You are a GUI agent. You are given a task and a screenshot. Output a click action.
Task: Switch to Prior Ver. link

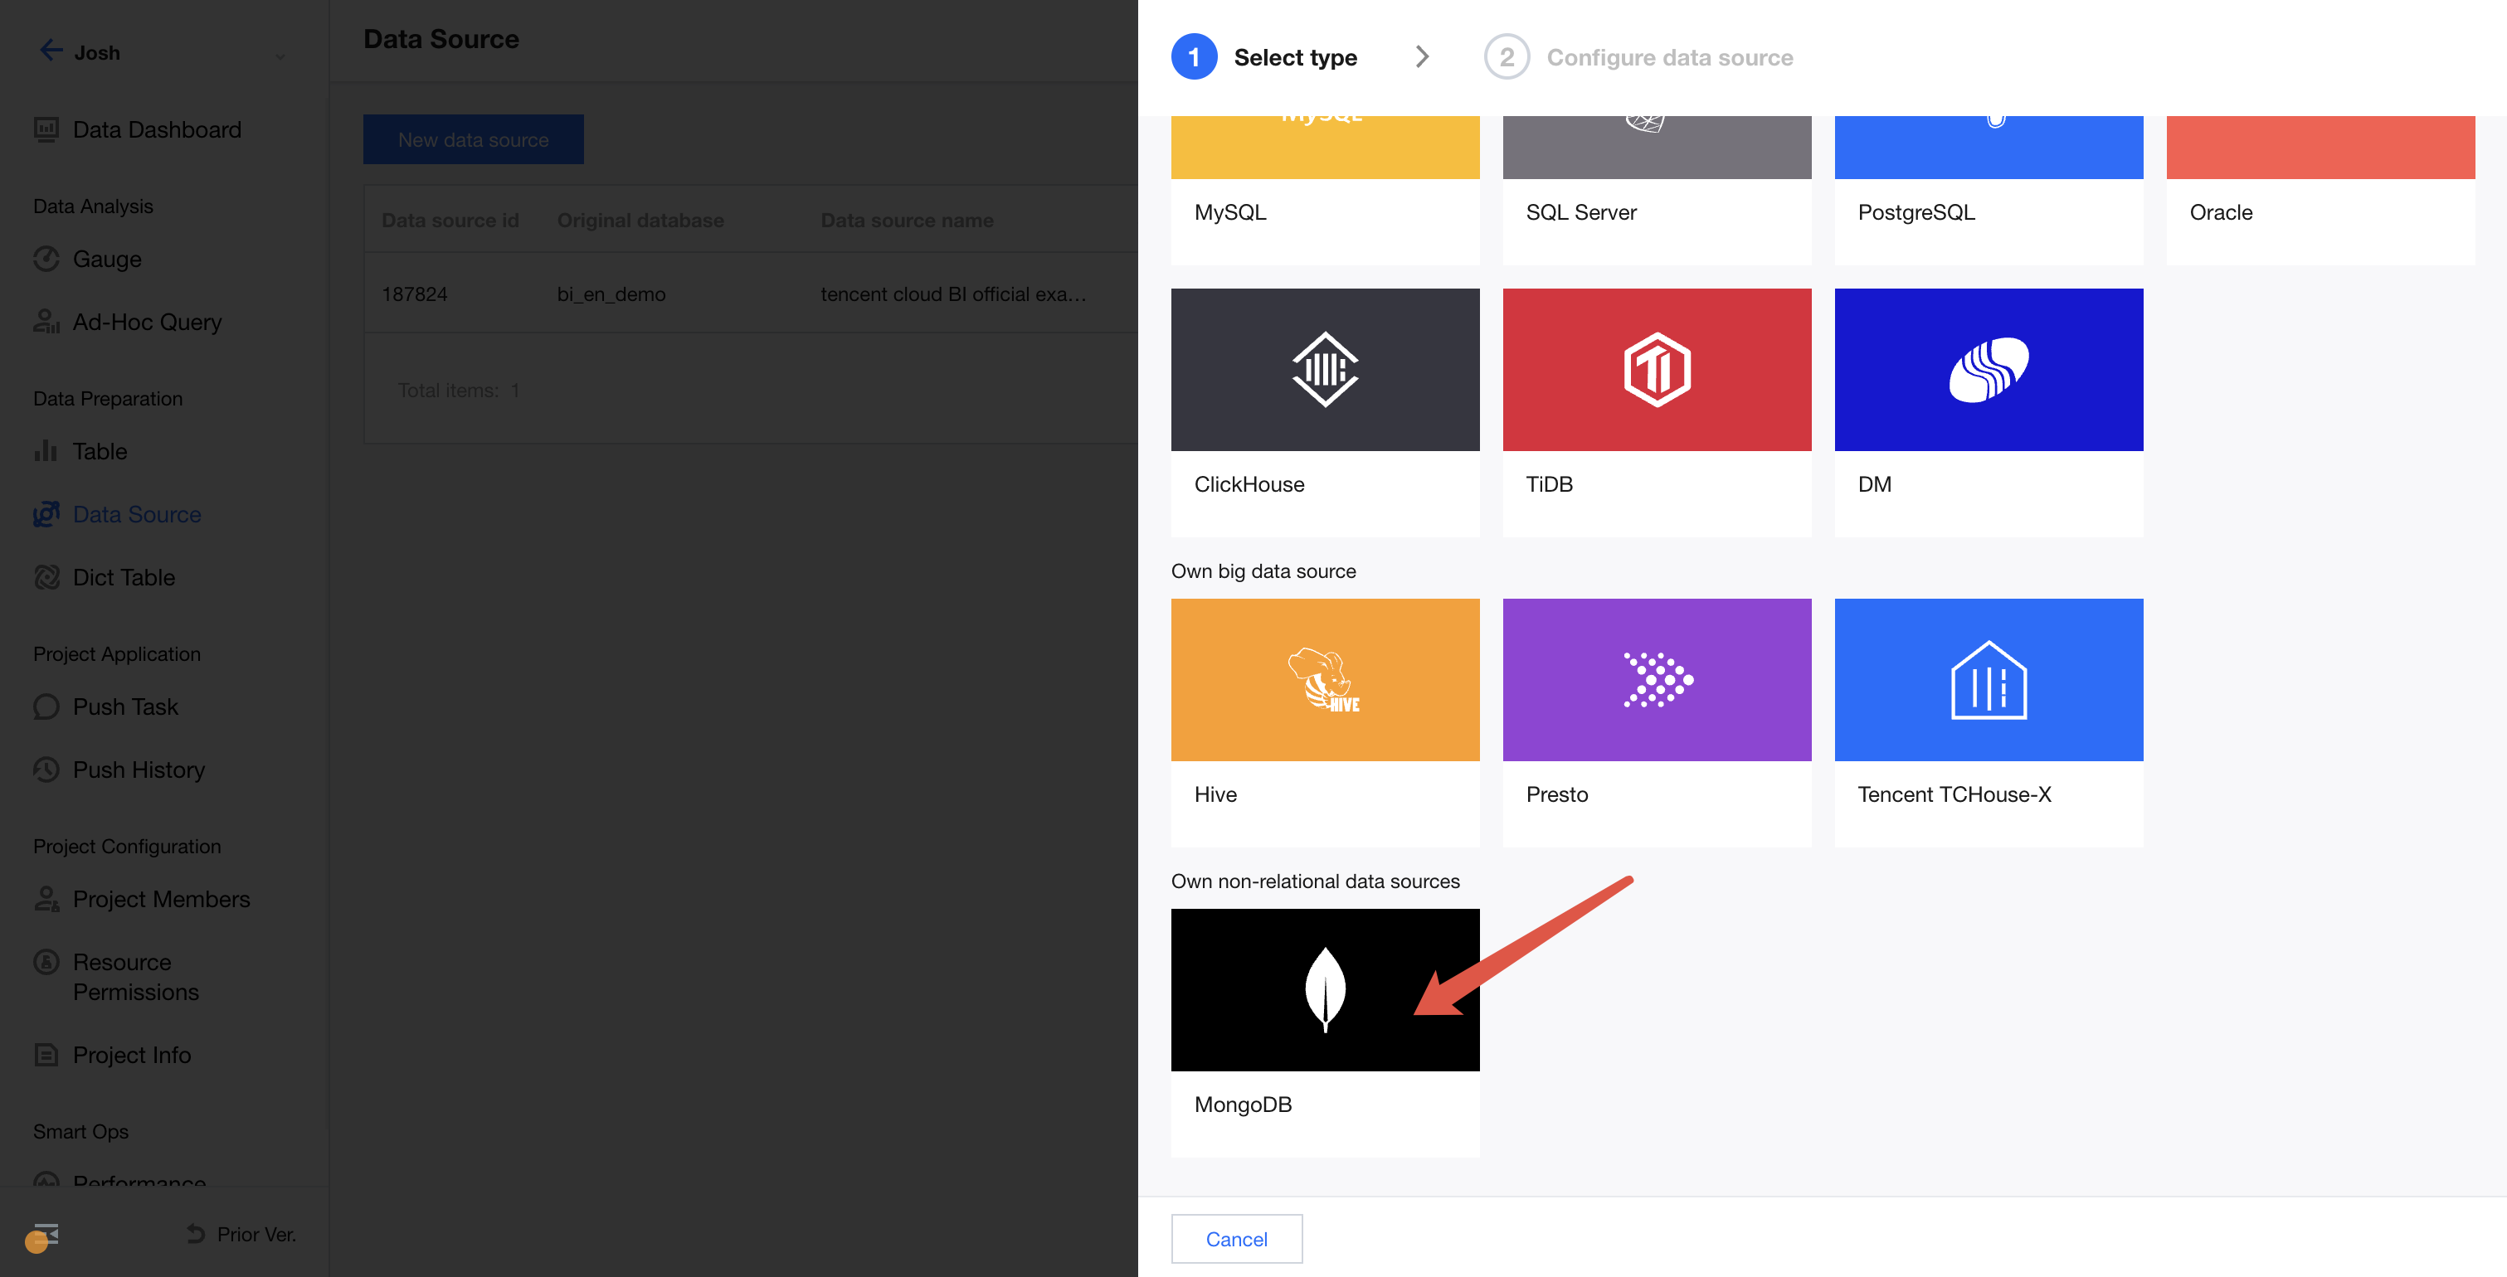[241, 1233]
